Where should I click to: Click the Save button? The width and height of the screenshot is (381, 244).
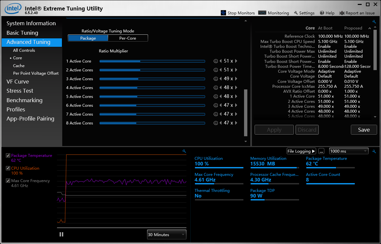click(364, 130)
